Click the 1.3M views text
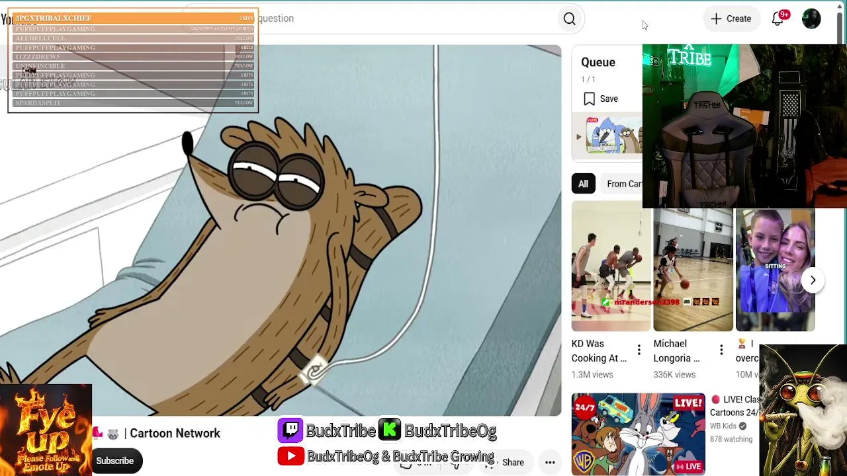This screenshot has width=847, height=476. [x=592, y=374]
